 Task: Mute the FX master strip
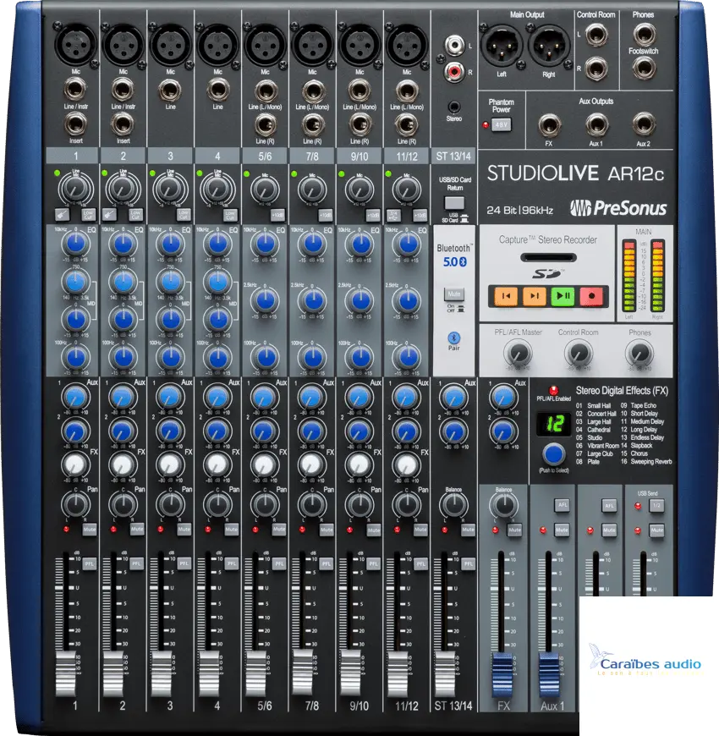point(514,530)
